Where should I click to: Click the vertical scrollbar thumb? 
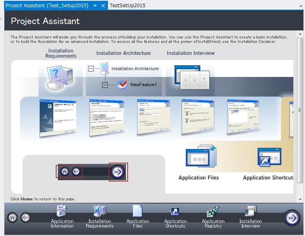click(300, 110)
